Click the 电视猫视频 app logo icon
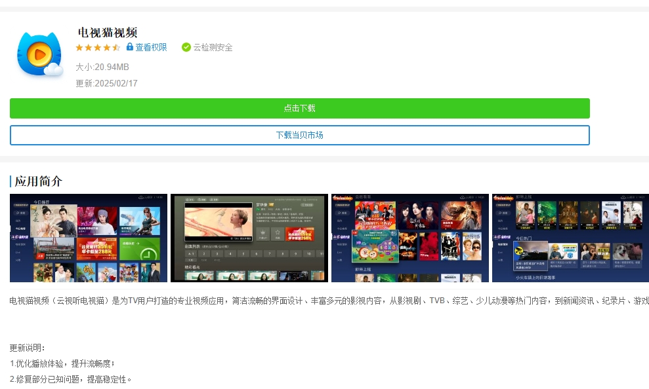 click(39, 53)
